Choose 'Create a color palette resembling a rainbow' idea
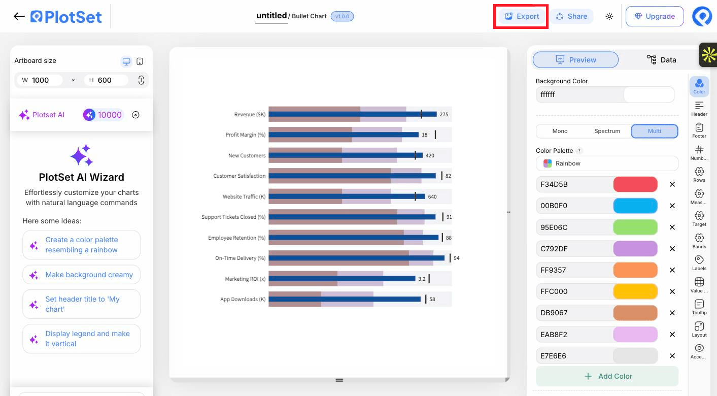Screen dimensions: 717x396 coord(82,245)
